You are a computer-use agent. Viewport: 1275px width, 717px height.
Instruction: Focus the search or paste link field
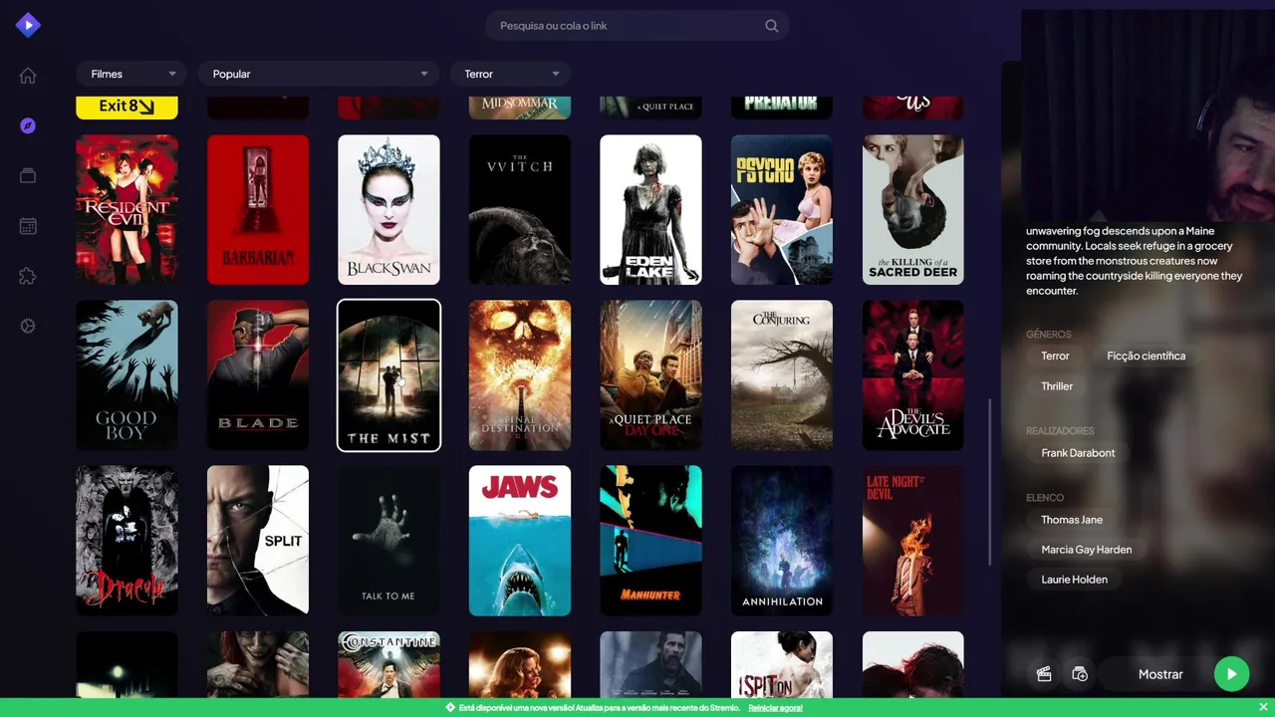click(637, 26)
